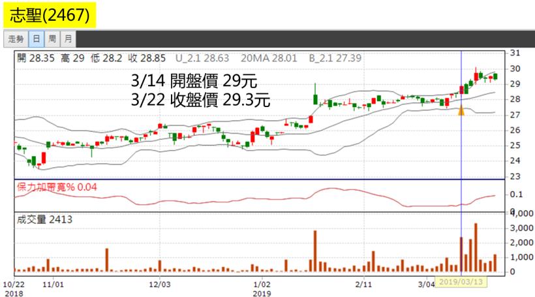Click the U_2.1 28.63 upper band value

click(202, 58)
